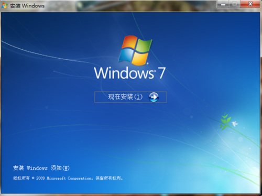Image resolution: width=262 pixels, height=196 pixels.
Task: Minimize the 安装 Windows window
Action: click(x=223, y=4)
